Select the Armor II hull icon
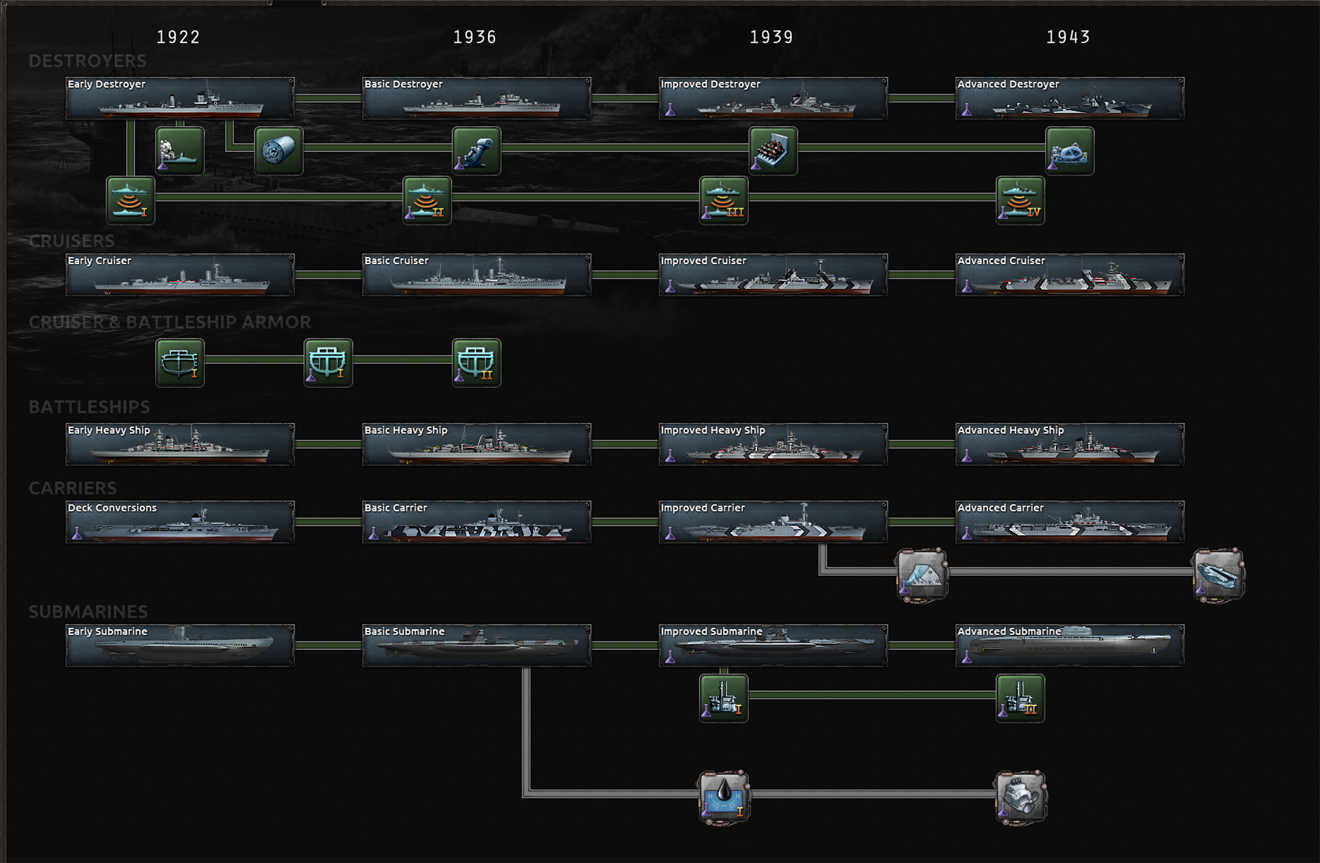 tap(476, 362)
